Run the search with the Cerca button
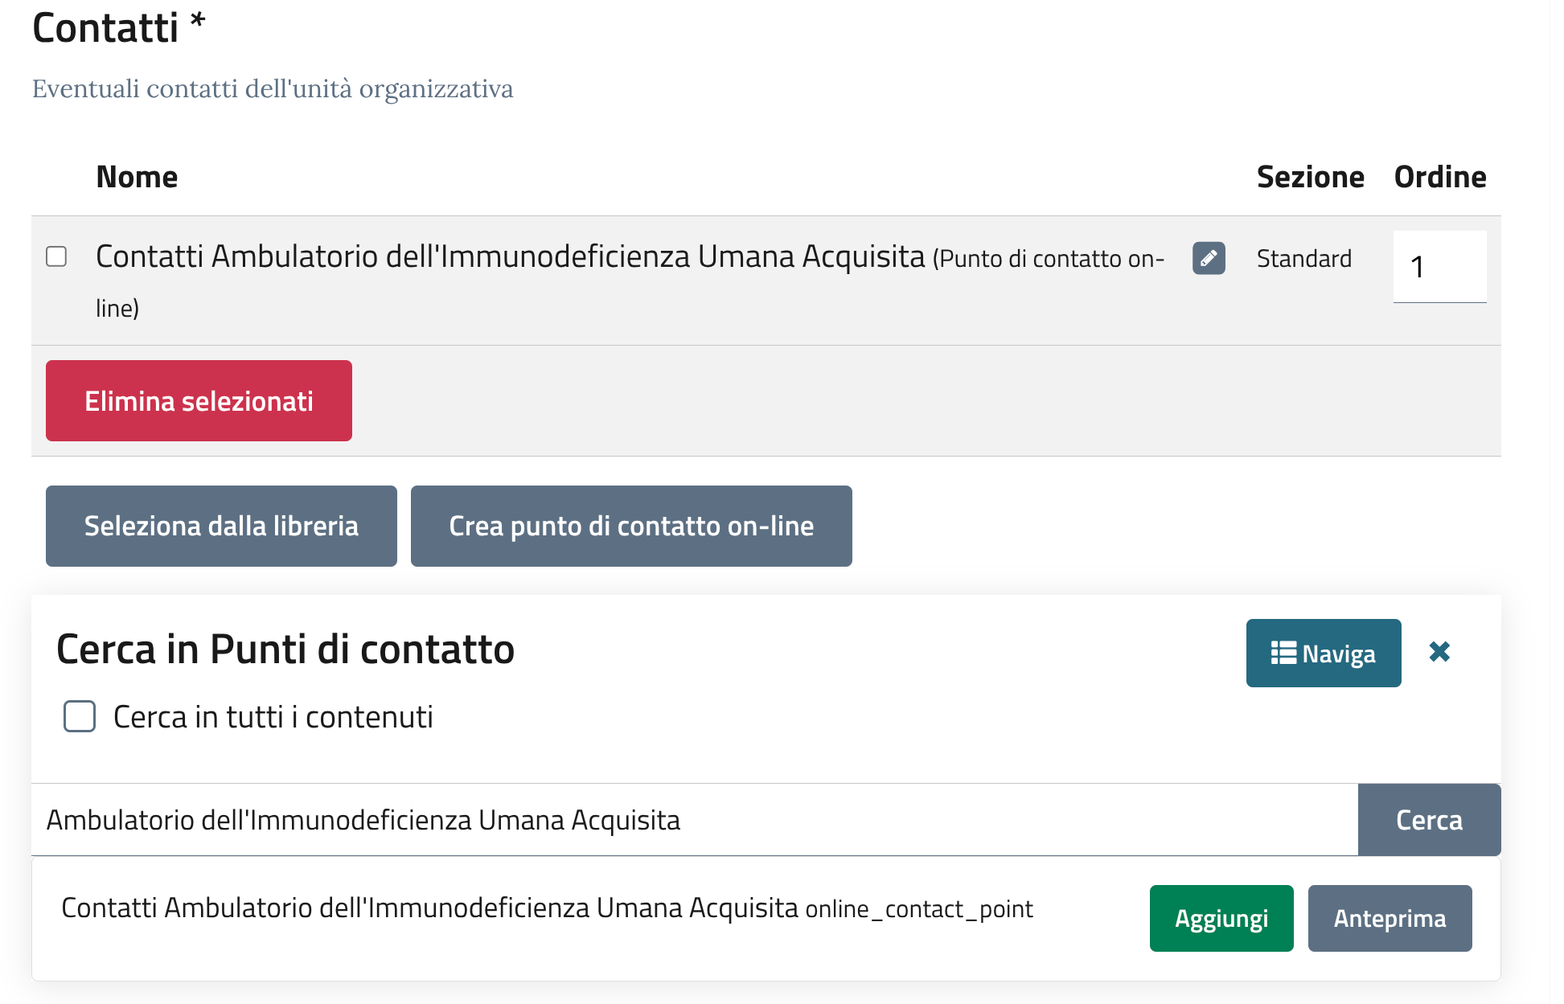The height and width of the screenshot is (1004, 1564). point(1428,819)
